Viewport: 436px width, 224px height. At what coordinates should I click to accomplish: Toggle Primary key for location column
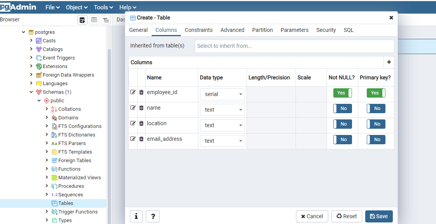click(376, 124)
